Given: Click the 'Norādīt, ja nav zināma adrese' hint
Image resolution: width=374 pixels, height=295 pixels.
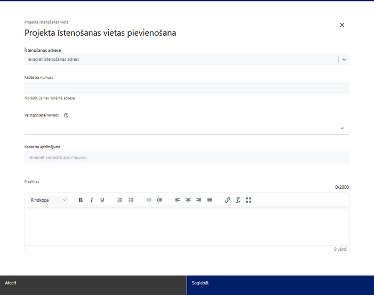Looking at the screenshot, I should [x=50, y=98].
